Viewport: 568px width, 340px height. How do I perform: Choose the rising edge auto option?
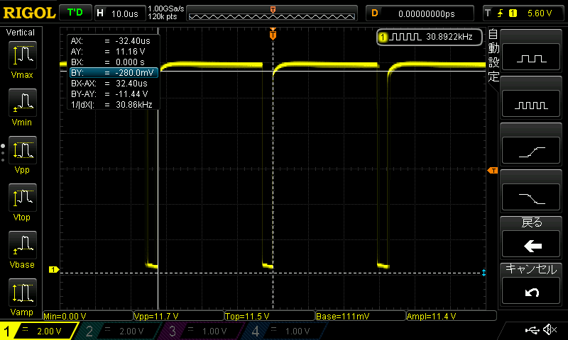point(531,151)
